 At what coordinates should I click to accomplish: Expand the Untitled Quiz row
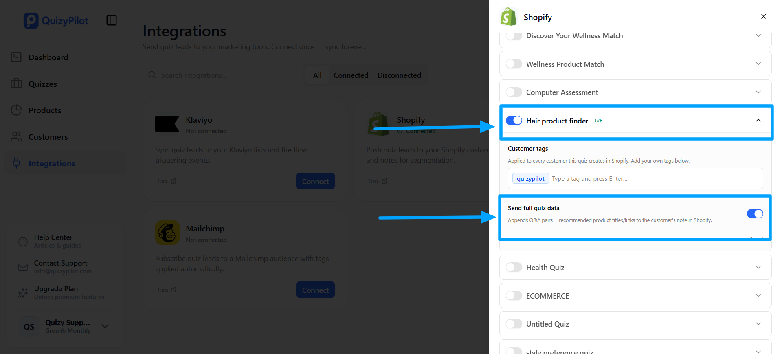click(758, 324)
